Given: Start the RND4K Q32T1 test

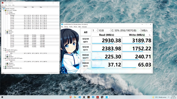Looking at the screenshot, I should tap(85, 56).
